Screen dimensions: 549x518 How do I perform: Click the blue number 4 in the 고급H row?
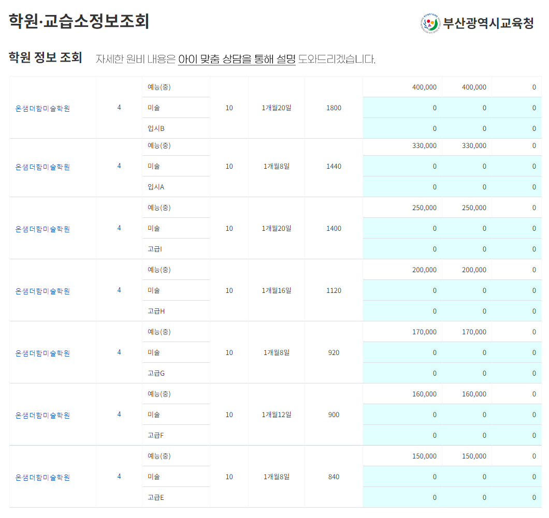[119, 290]
